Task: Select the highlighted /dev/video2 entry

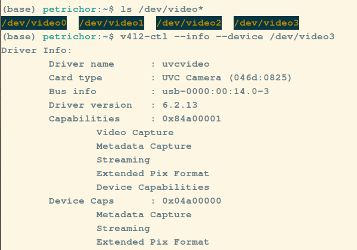Action: point(189,23)
